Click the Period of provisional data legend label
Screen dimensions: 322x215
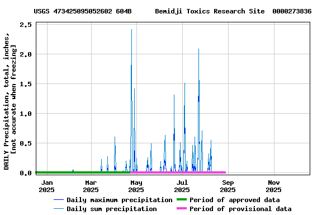pyautogui.click(x=240, y=209)
